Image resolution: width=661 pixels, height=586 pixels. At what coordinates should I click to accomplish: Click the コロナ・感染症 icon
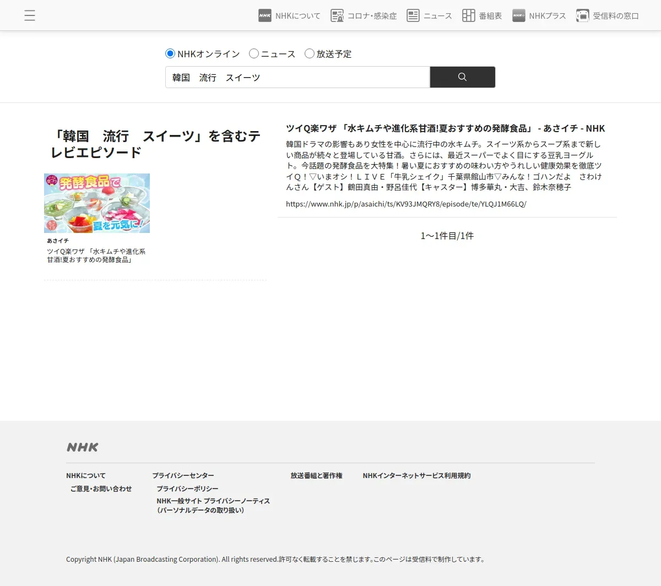(337, 15)
